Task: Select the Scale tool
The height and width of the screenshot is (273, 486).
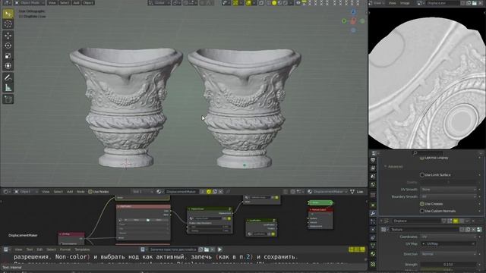Action: tap(8, 55)
